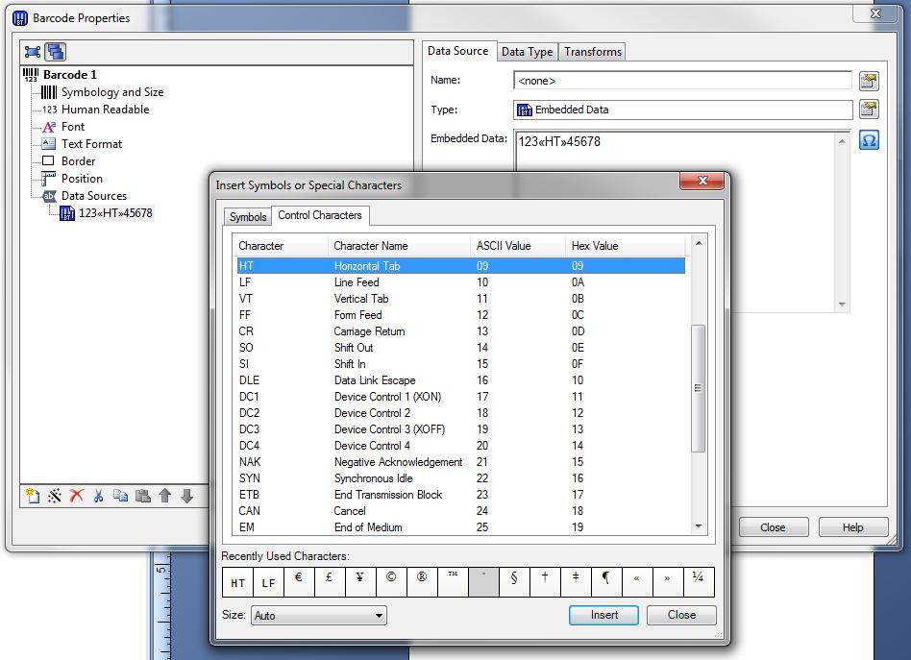911x660 pixels.
Task: Open the Size dropdown set to Auto
Action: pos(318,615)
